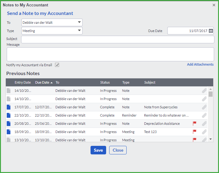
Task: Select the 'Note from Supercycles' subject cell
Action: point(161,107)
